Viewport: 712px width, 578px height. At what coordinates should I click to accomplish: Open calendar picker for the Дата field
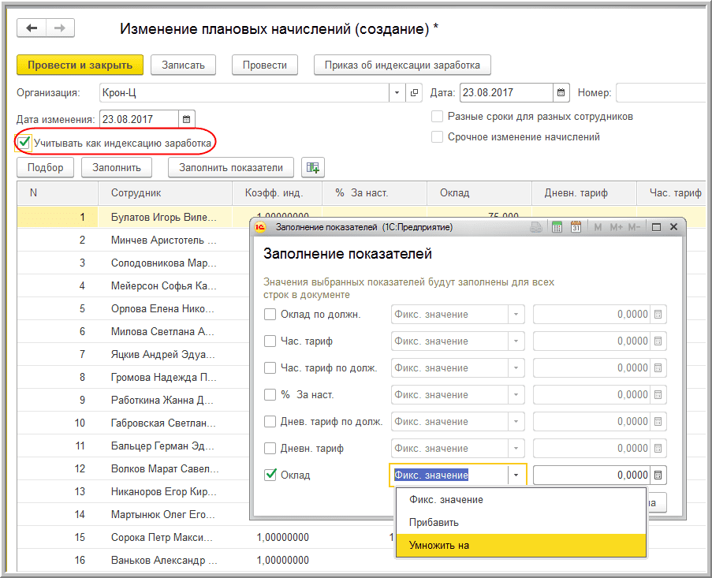561,92
